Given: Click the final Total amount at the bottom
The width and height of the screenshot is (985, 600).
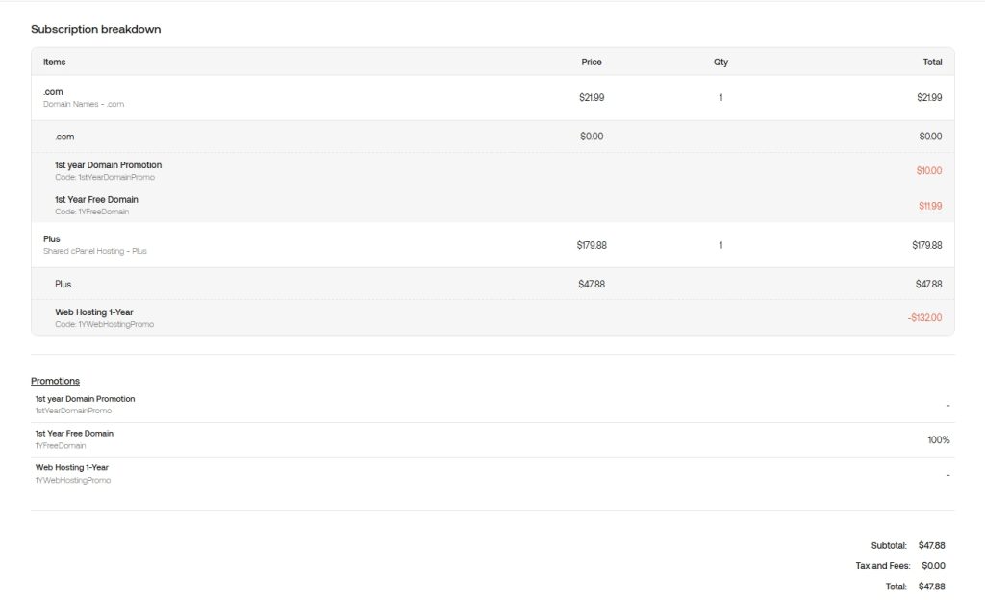Looking at the screenshot, I should tap(931, 587).
